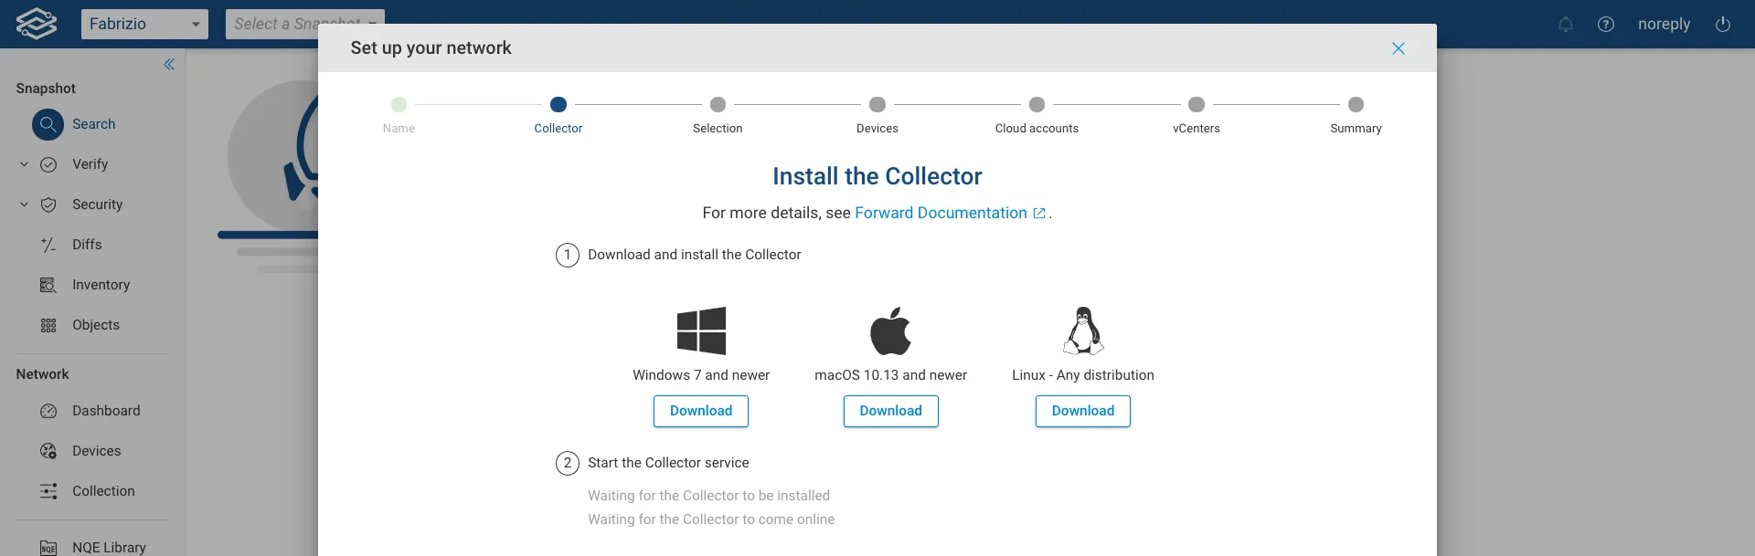Viewport: 1755px width, 556px height.
Task: Open the Diffs sidebar item
Action: click(x=87, y=245)
